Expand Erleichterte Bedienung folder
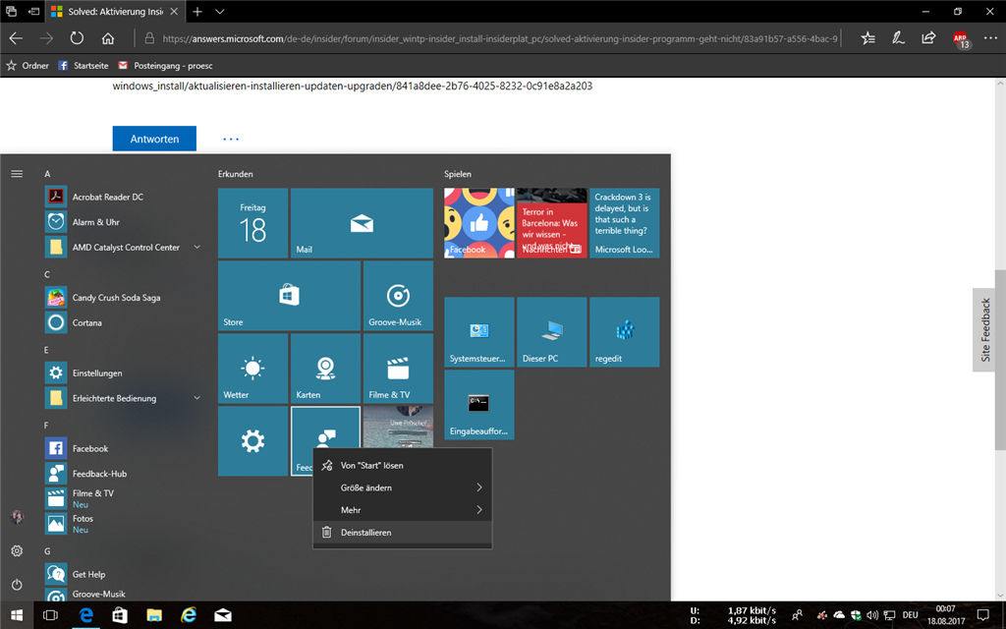Image resolution: width=1006 pixels, height=629 pixels. pyautogui.click(x=122, y=398)
